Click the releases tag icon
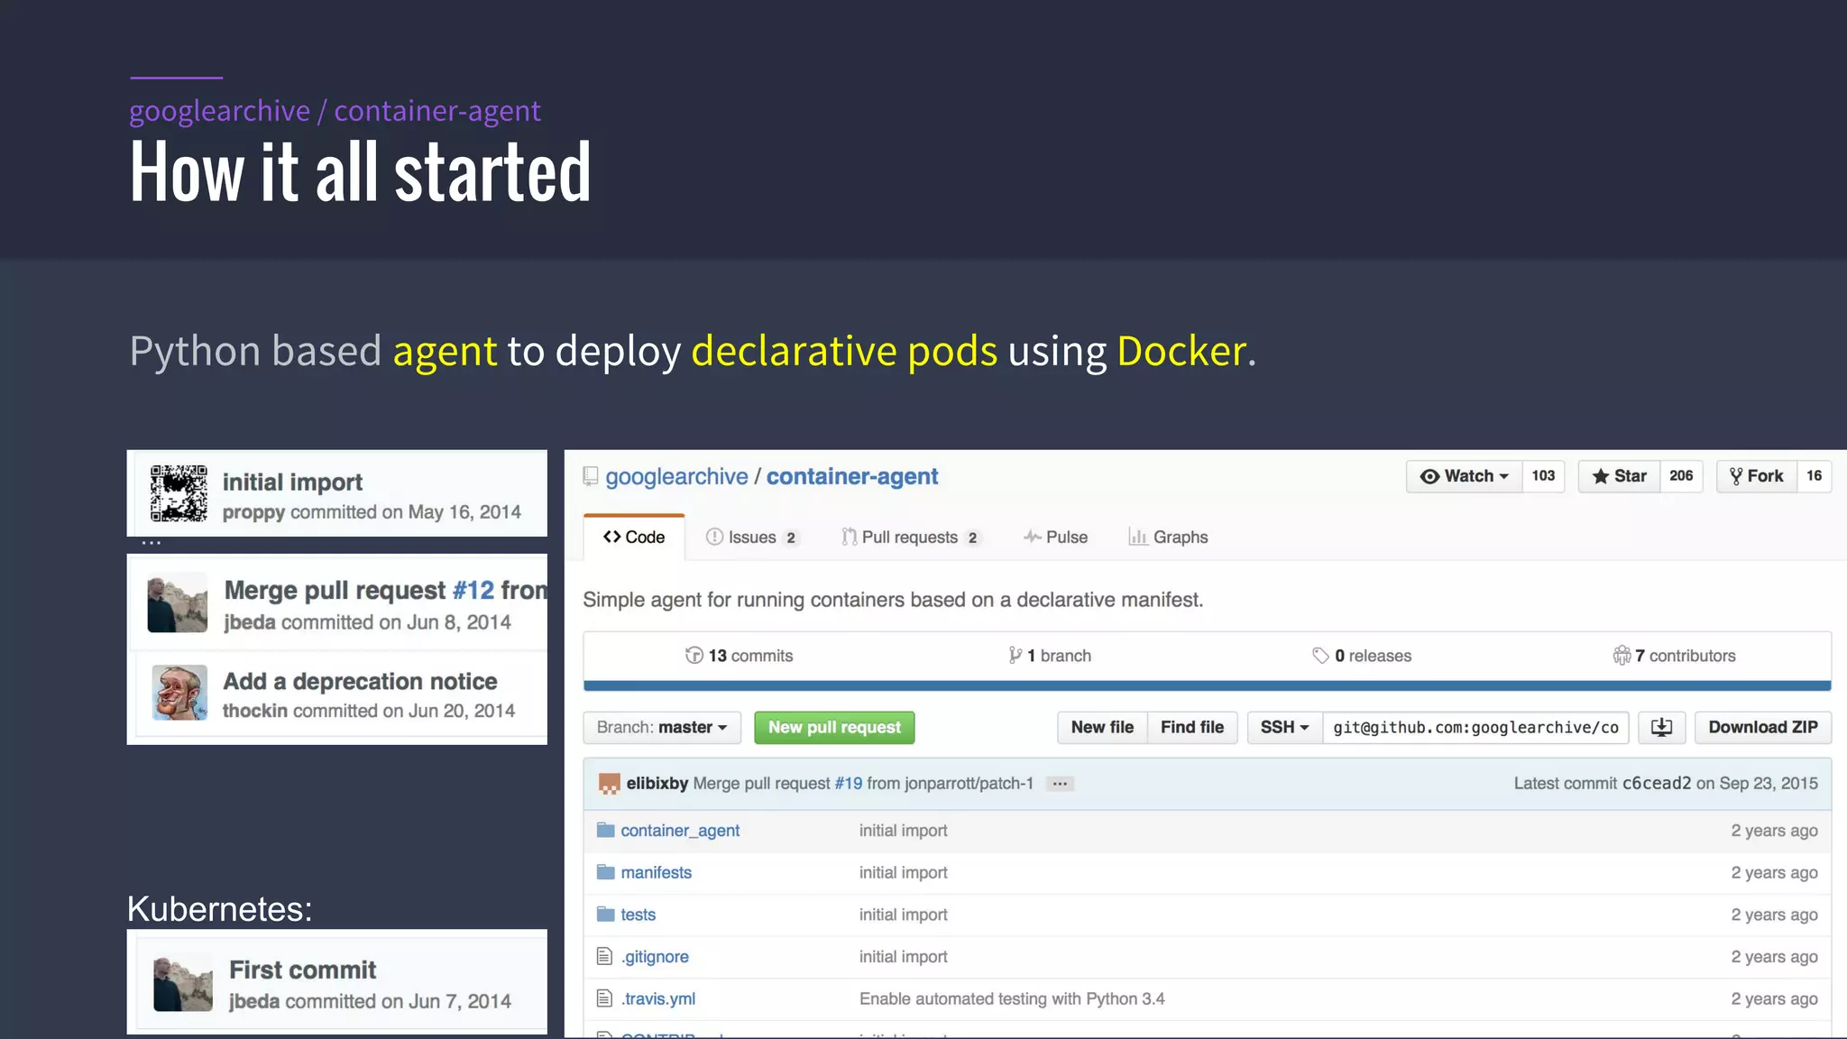This screenshot has height=1039, width=1847. coord(1320,656)
